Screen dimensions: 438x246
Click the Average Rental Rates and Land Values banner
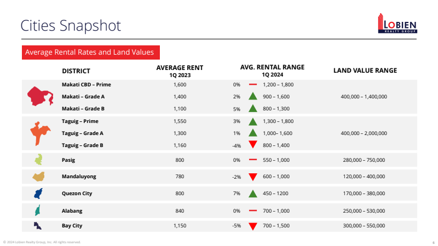91,52
